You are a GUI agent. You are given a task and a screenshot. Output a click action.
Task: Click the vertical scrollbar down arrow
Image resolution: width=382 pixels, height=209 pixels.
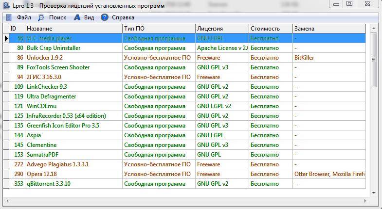click(374, 193)
